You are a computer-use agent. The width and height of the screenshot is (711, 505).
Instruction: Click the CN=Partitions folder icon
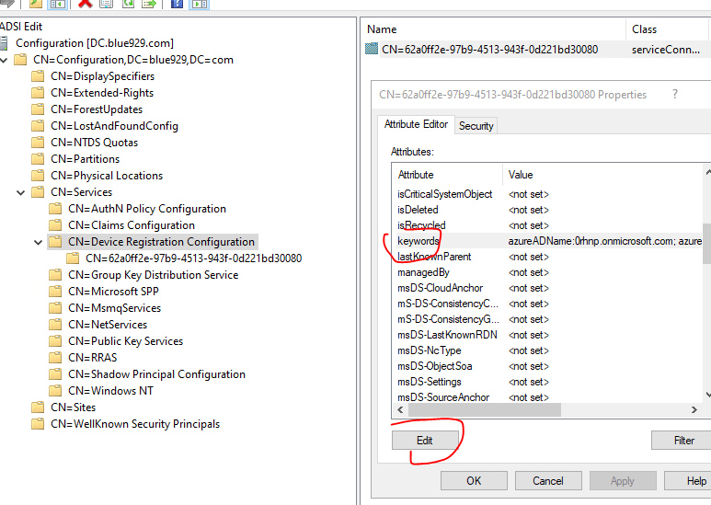click(38, 159)
